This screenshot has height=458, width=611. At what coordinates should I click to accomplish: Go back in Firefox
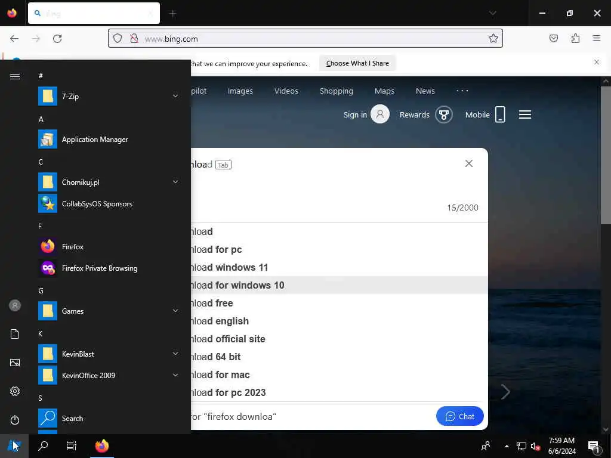coord(14,39)
